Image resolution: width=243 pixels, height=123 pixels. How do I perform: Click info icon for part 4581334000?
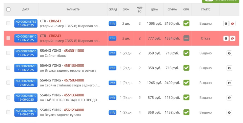[229, 68]
